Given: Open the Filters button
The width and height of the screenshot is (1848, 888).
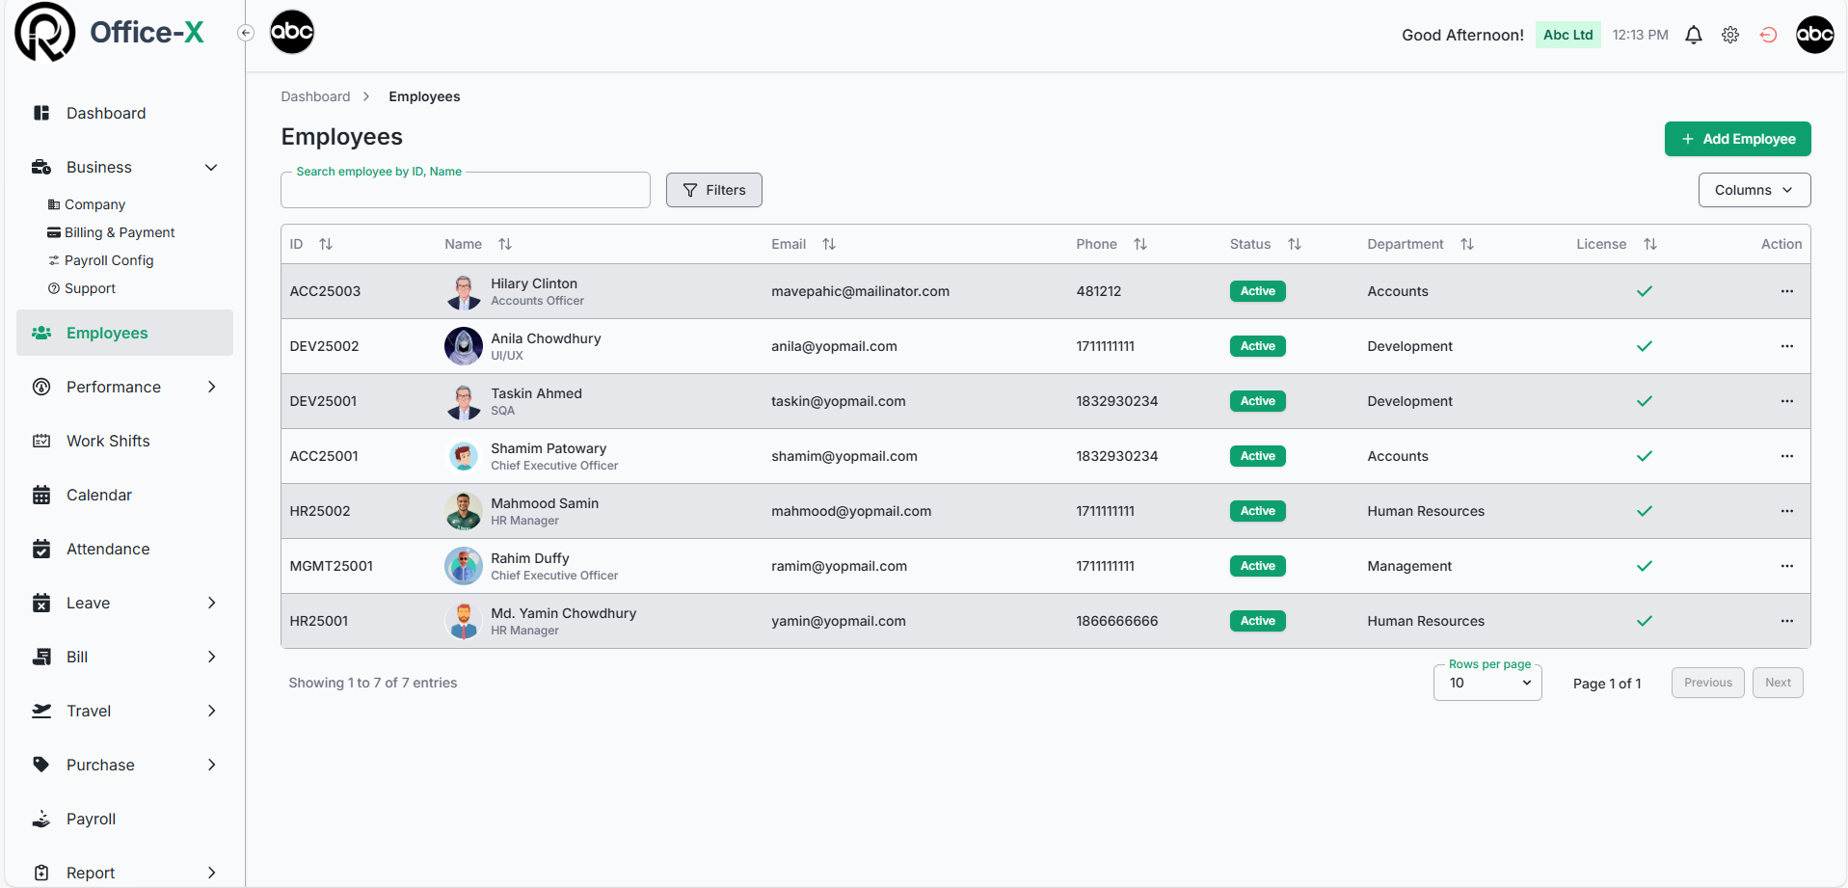Looking at the screenshot, I should click(x=713, y=190).
